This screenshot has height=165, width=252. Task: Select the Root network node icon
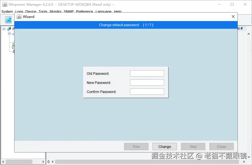pyautogui.click(x=9, y=29)
